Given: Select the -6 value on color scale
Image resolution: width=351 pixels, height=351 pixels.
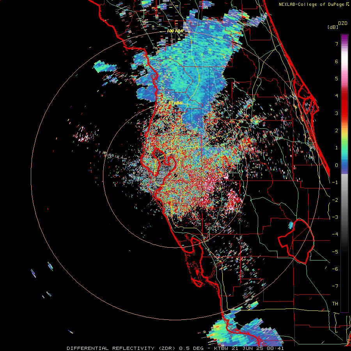Looking at the screenshot, I should pyautogui.click(x=335, y=269).
